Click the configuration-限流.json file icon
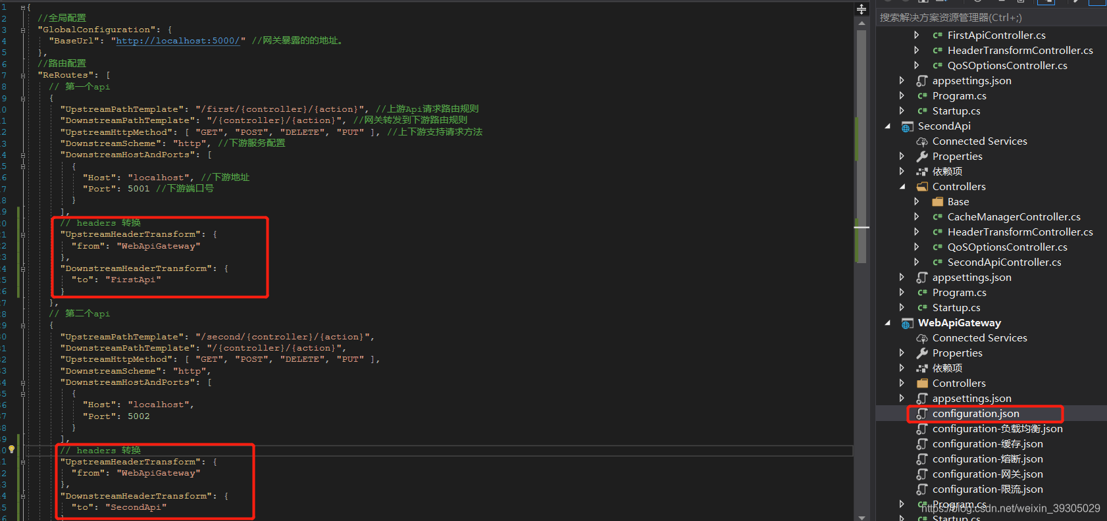The image size is (1107, 521). coord(922,489)
